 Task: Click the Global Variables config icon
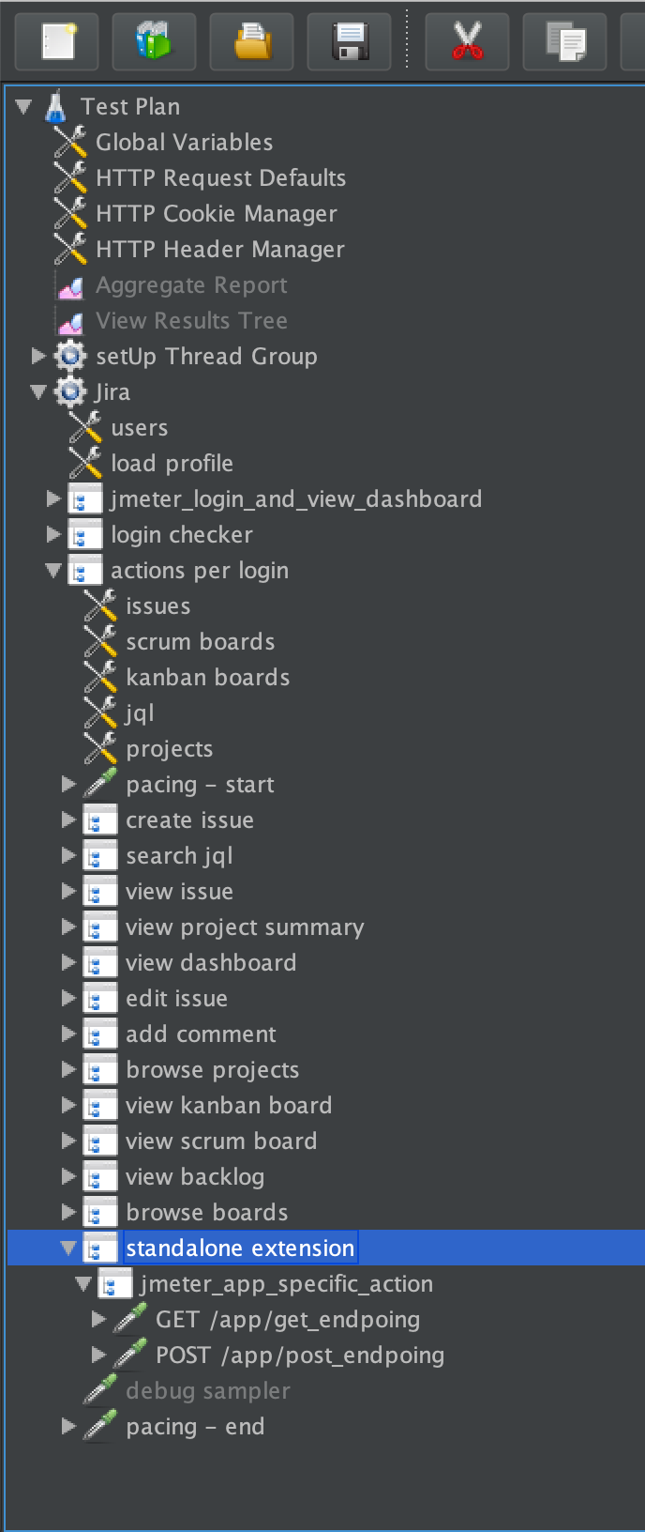[70, 142]
